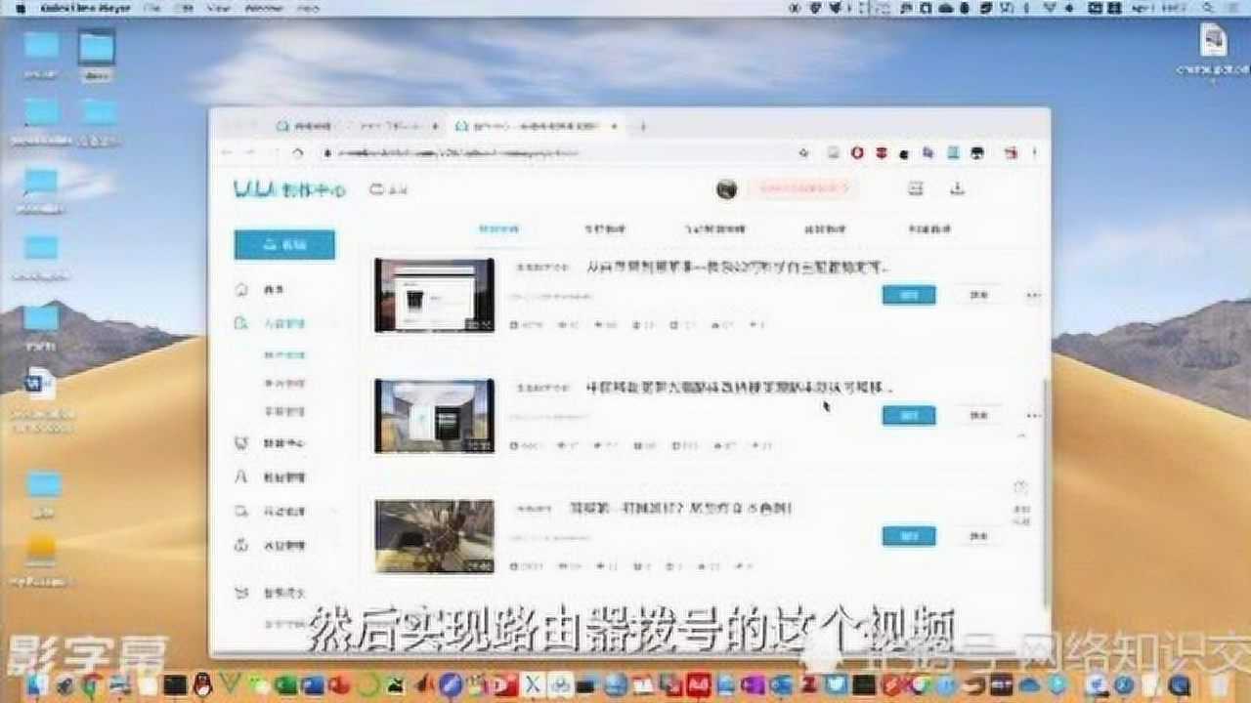Open the QQ penguin icon in the Dock
Viewport: 1251px width, 703px height.
[x=204, y=684]
